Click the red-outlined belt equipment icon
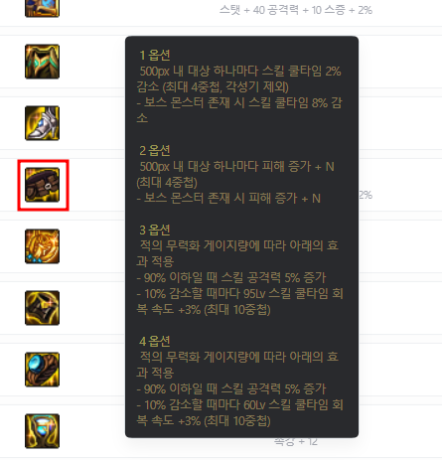The image size is (442, 460). 43,185
